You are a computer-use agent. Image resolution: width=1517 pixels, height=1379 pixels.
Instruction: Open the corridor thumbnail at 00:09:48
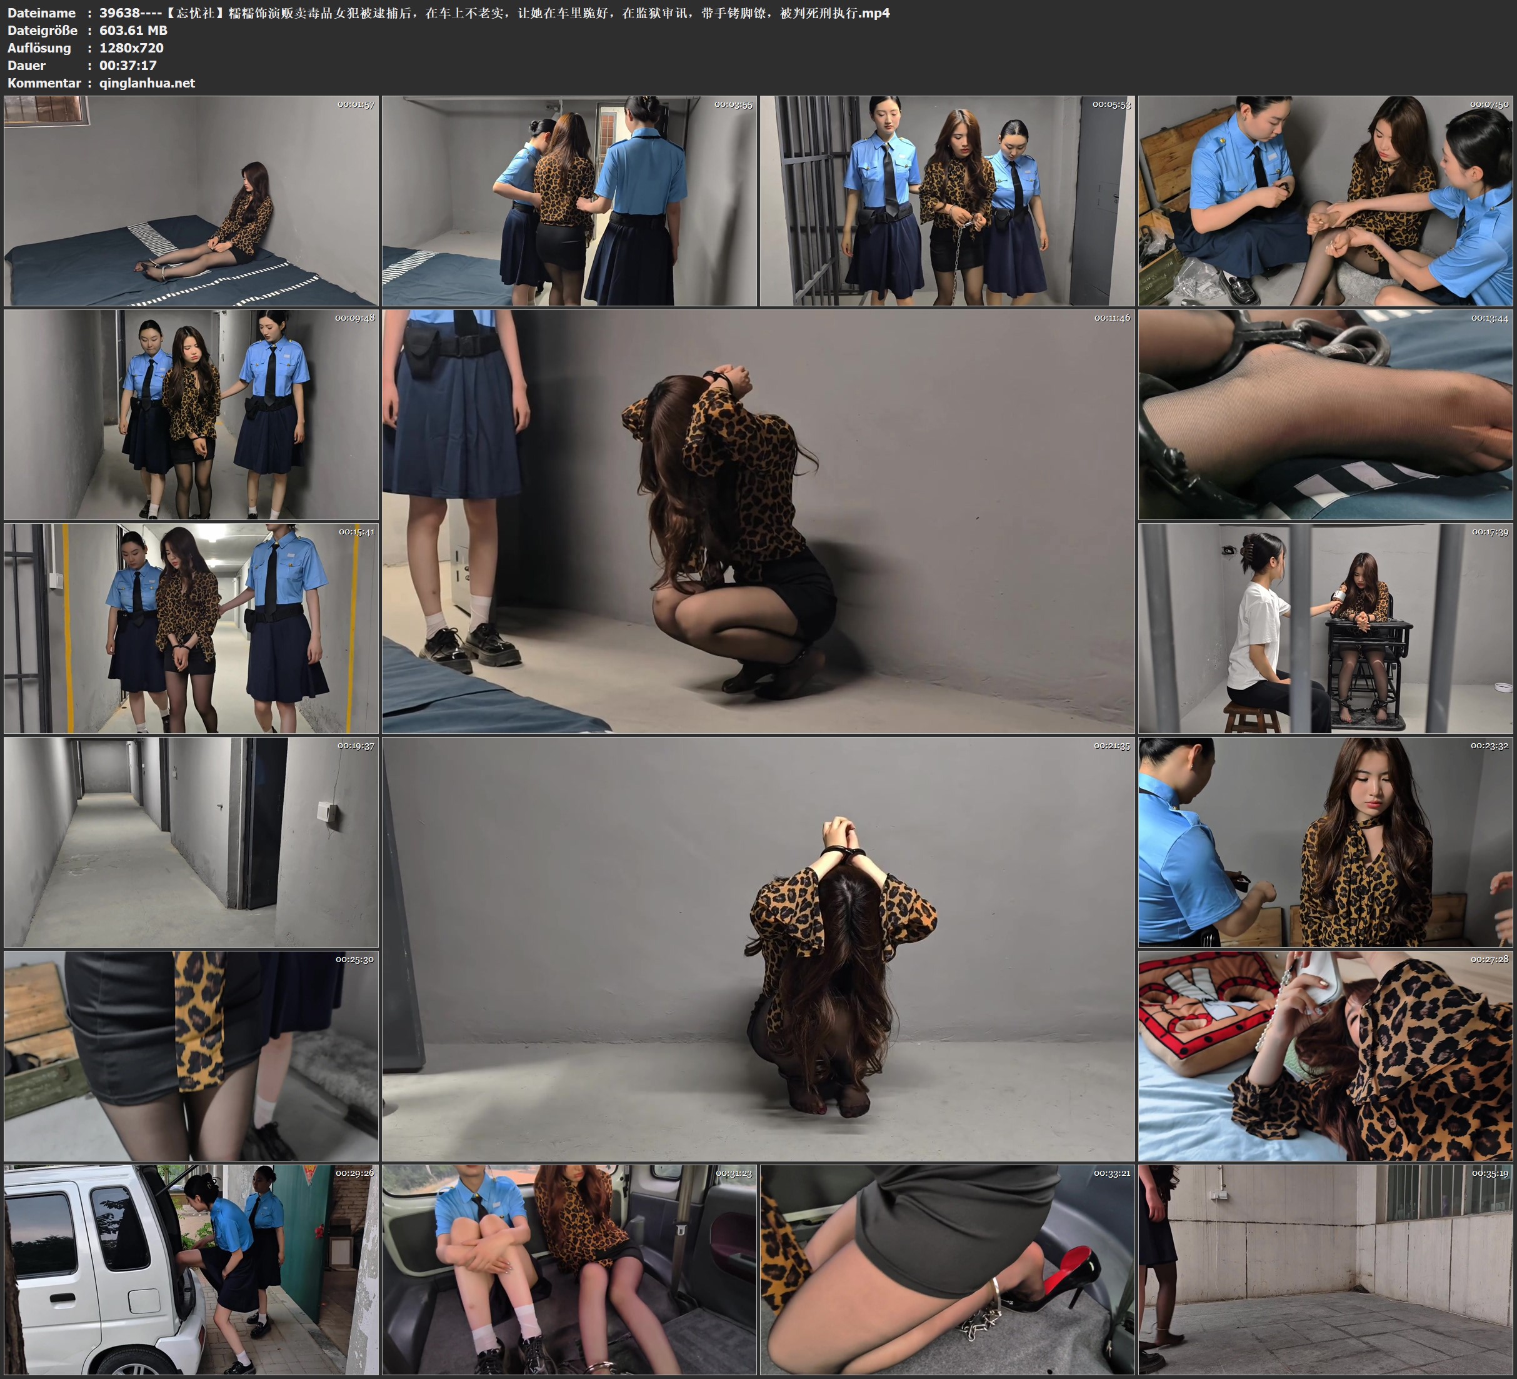[191, 414]
